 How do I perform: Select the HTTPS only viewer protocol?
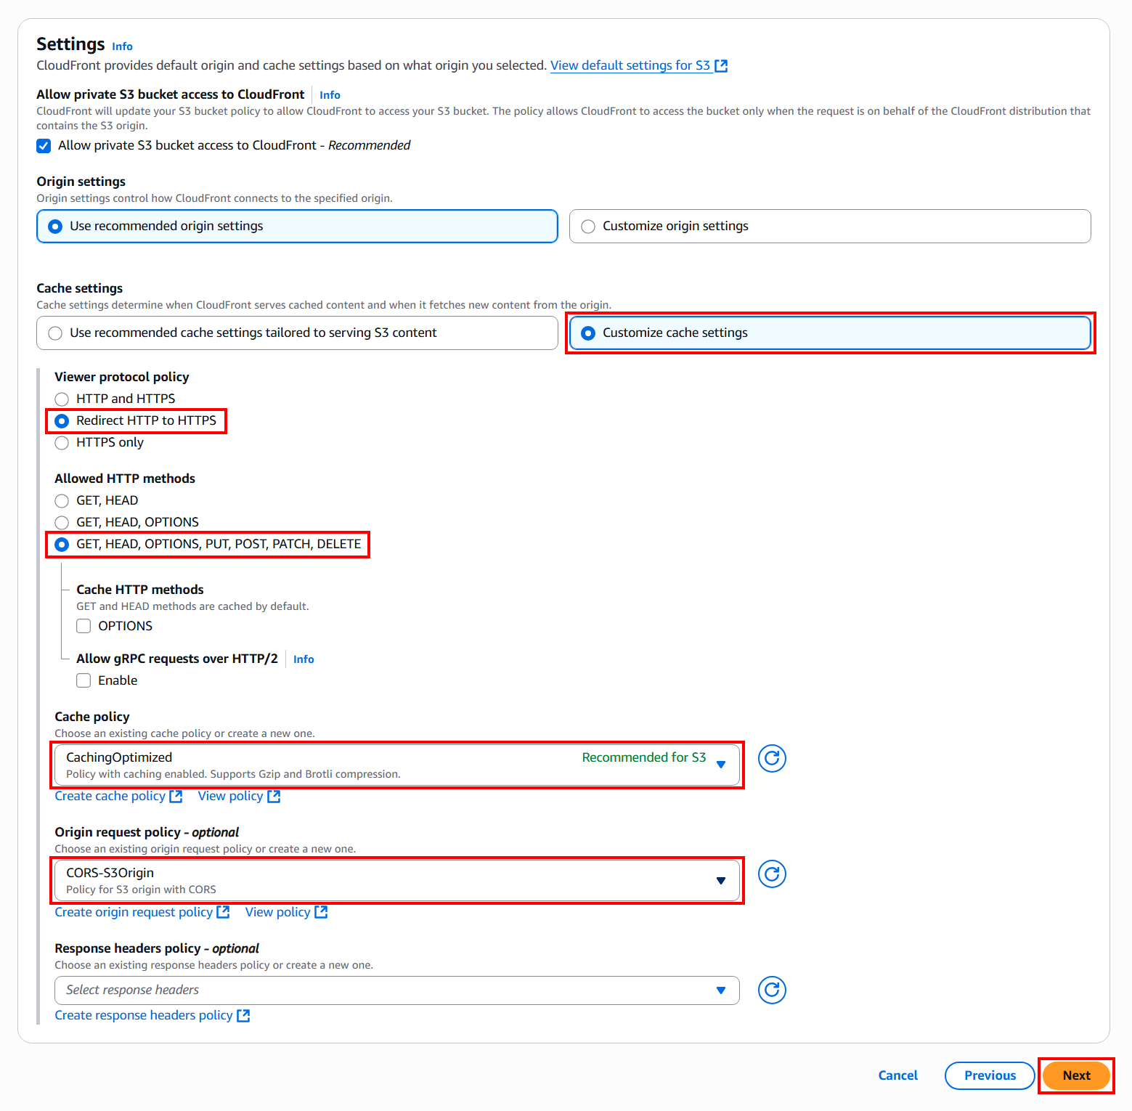coord(62,443)
